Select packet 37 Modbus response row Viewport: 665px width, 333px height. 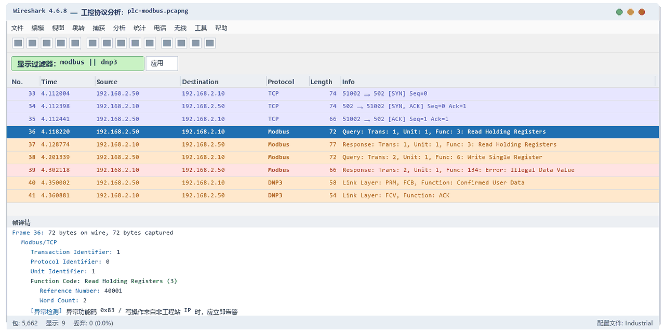pos(332,144)
